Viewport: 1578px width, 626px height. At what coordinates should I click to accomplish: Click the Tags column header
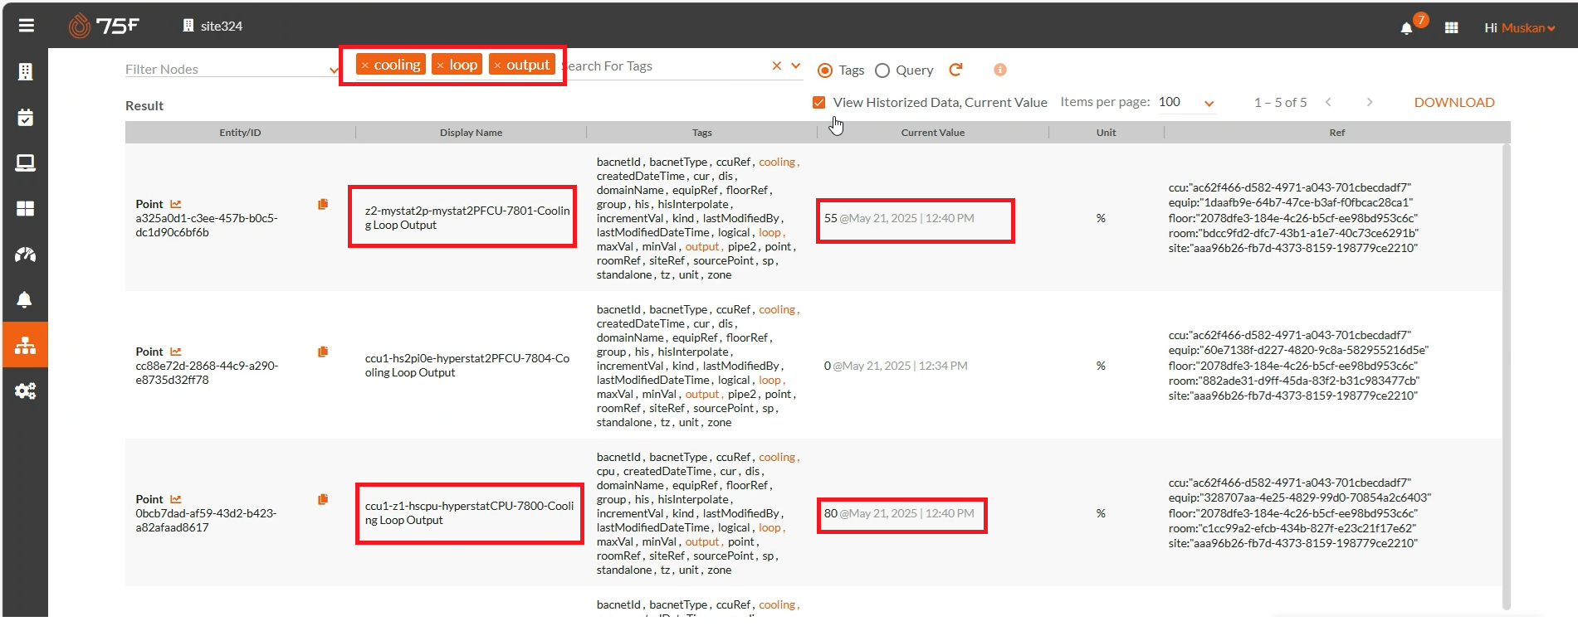coord(702,132)
